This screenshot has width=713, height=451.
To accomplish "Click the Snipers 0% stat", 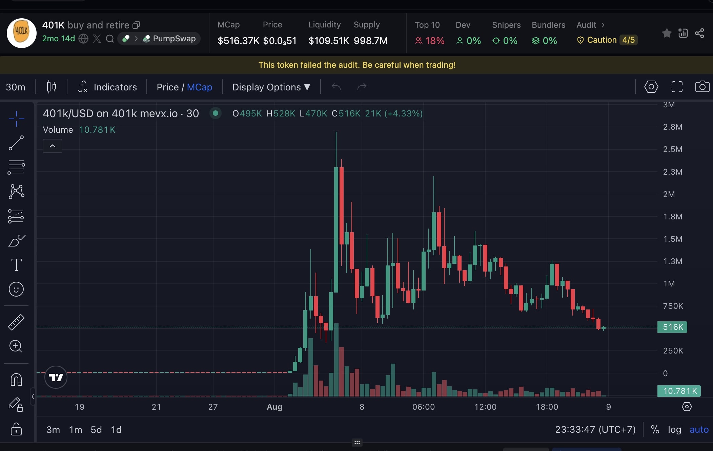I will coord(506,33).
